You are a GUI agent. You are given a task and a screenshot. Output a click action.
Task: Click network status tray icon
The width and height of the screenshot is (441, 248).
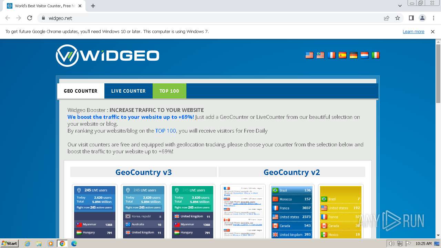click(x=400, y=244)
